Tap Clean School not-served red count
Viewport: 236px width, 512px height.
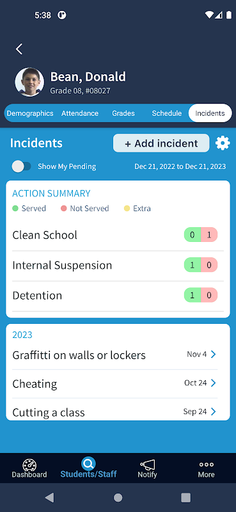click(209, 235)
